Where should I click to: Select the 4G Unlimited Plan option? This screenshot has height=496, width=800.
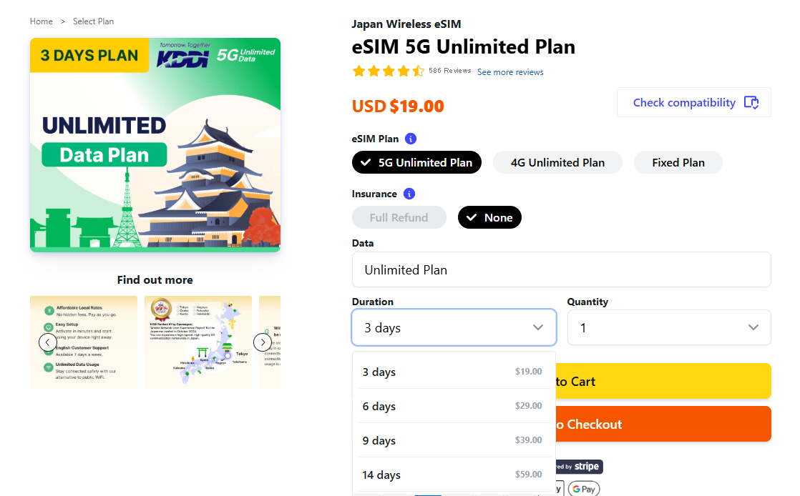(557, 162)
